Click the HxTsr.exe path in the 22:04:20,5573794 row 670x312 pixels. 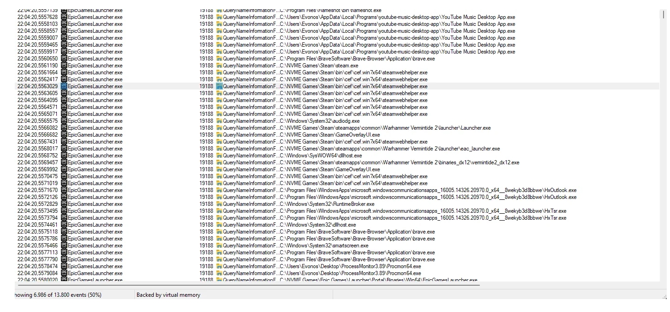pos(423,218)
